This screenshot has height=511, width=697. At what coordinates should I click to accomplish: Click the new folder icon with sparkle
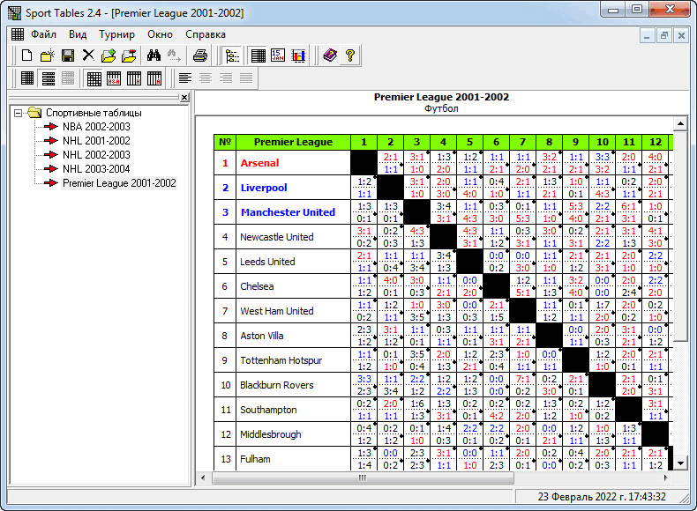click(x=47, y=56)
